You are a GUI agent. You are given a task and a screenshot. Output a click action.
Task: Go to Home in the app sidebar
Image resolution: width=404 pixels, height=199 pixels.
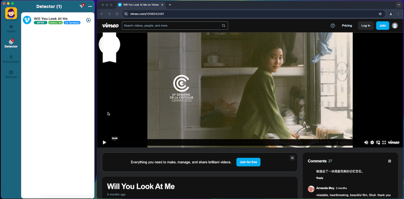(x=11, y=28)
